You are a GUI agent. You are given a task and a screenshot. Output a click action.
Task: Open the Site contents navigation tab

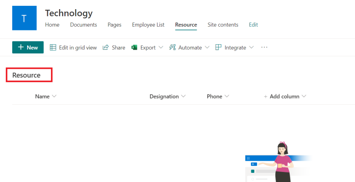(223, 25)
